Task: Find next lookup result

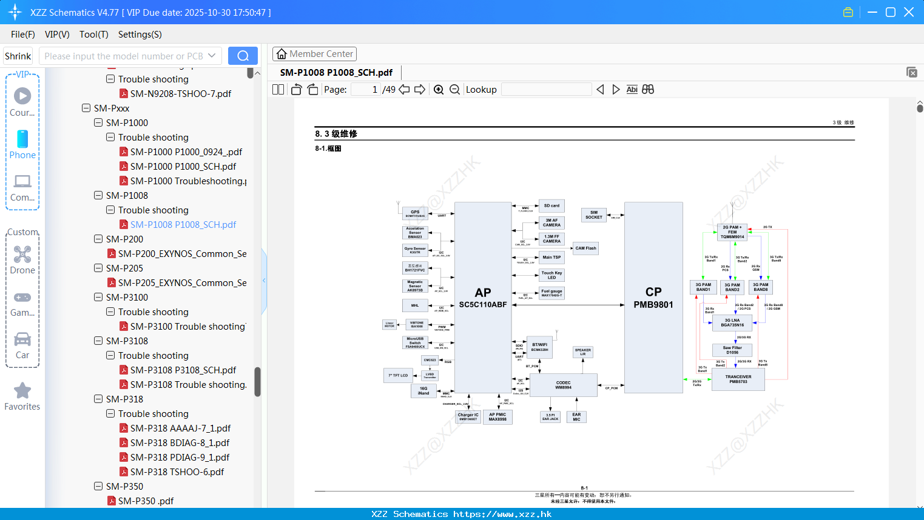Action: point(616,89)
